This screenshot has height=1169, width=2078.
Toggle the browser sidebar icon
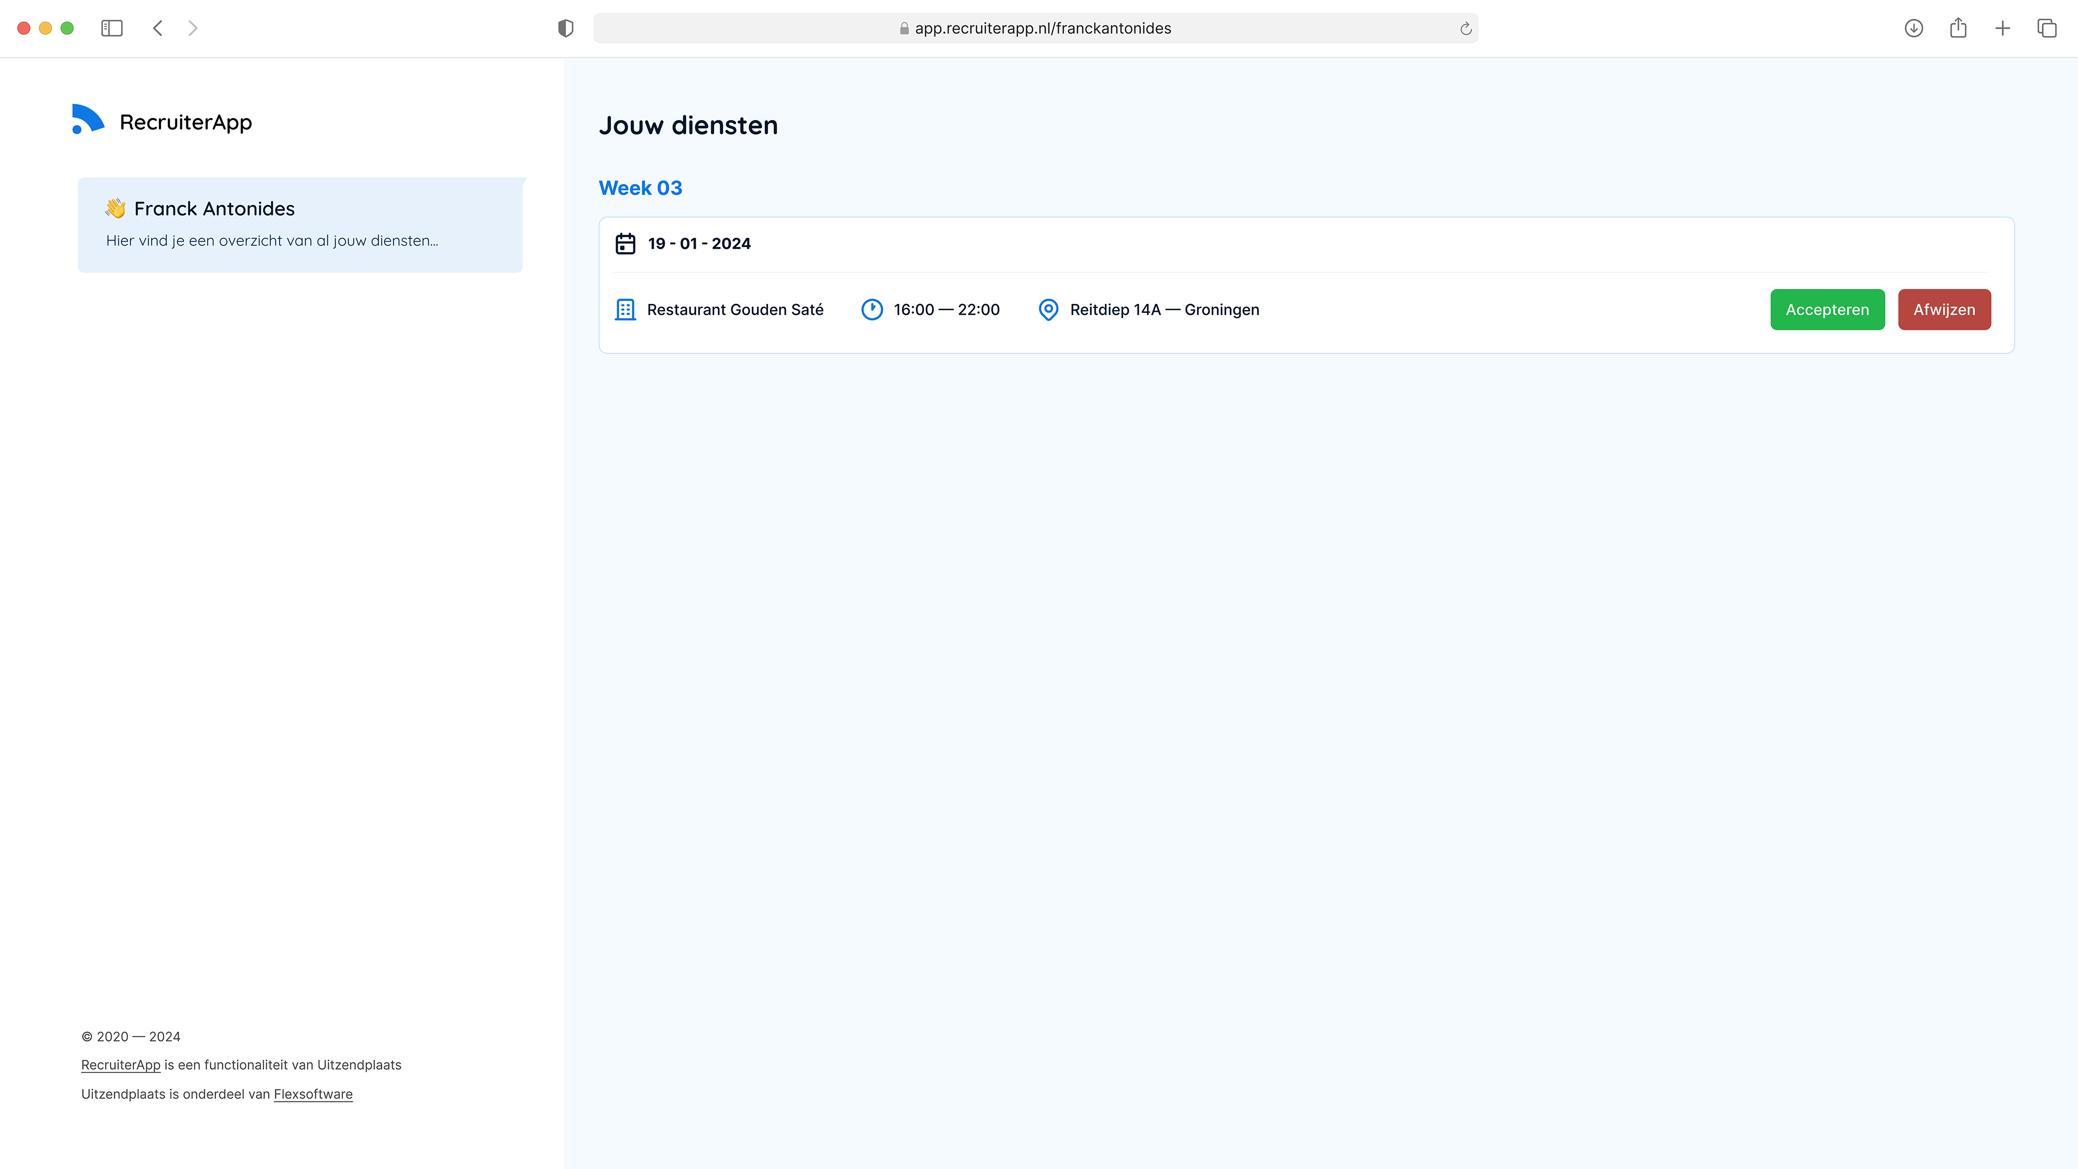click(112, 28)
